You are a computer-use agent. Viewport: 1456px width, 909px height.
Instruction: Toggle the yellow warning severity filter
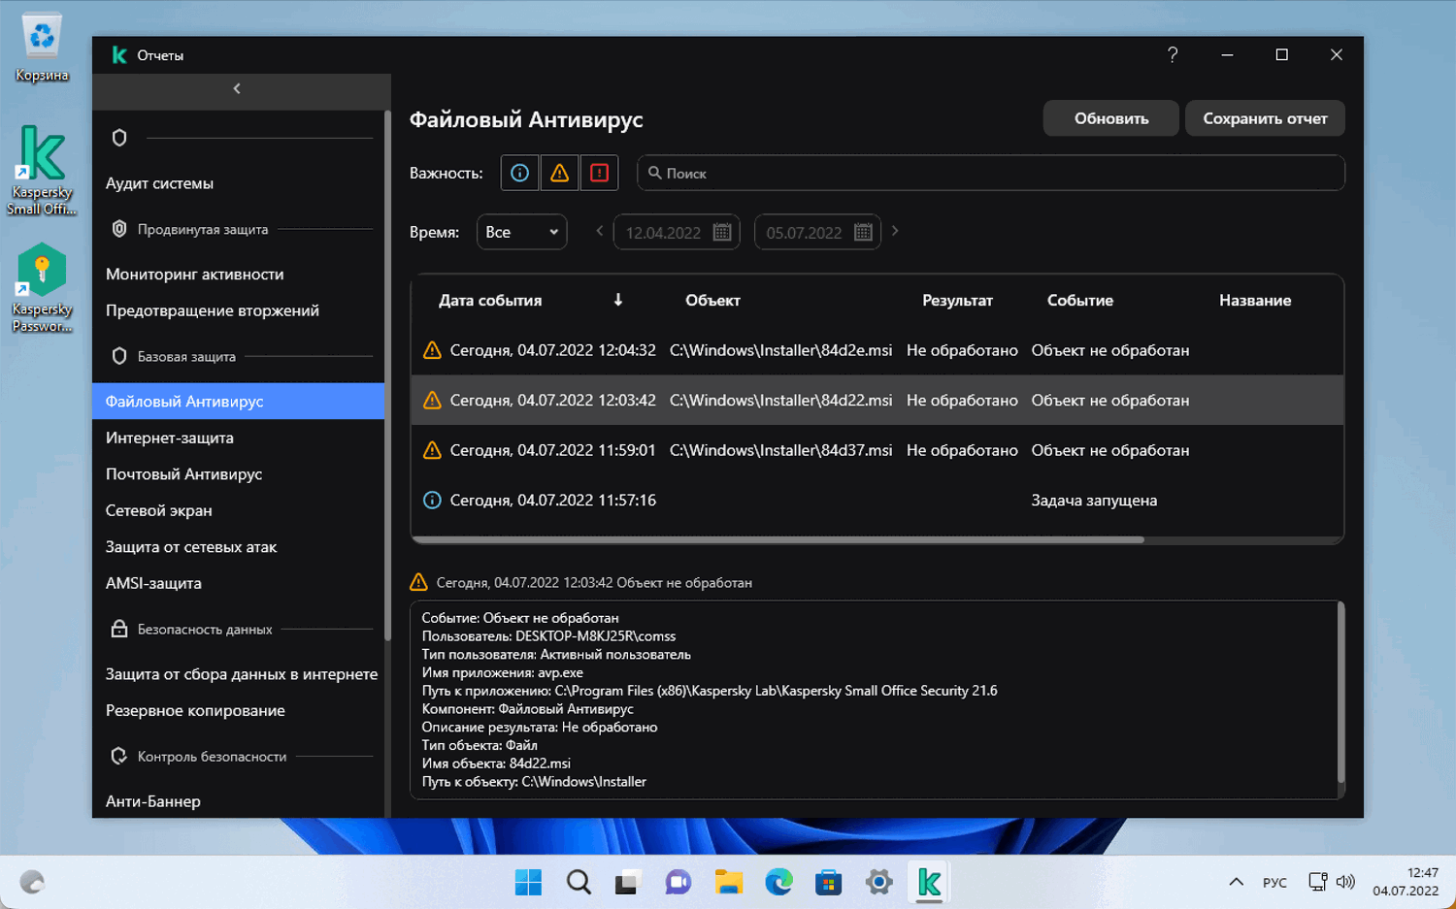[559, 174]
